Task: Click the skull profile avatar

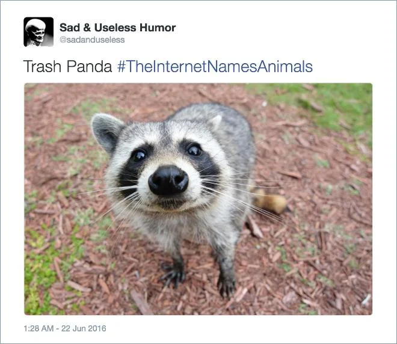Action: (x=38, y=32)
